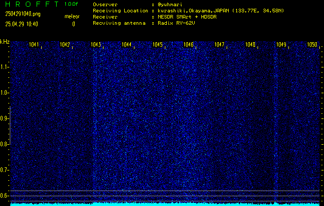Click the Receiver label
Screen dimensions: 324x206
tap(105, 17)
